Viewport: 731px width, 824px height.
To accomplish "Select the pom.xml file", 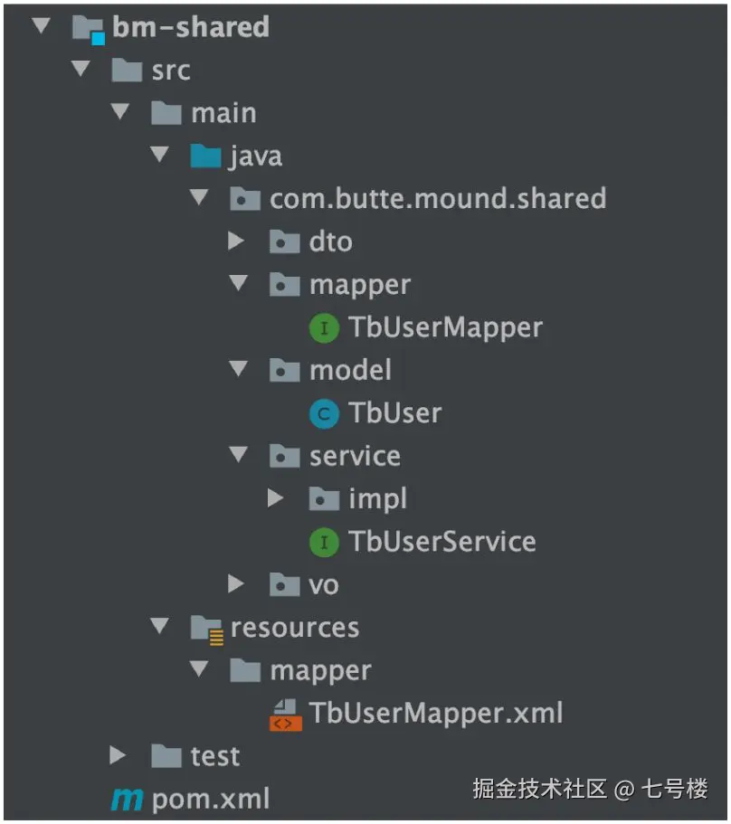I will point(210,800).
